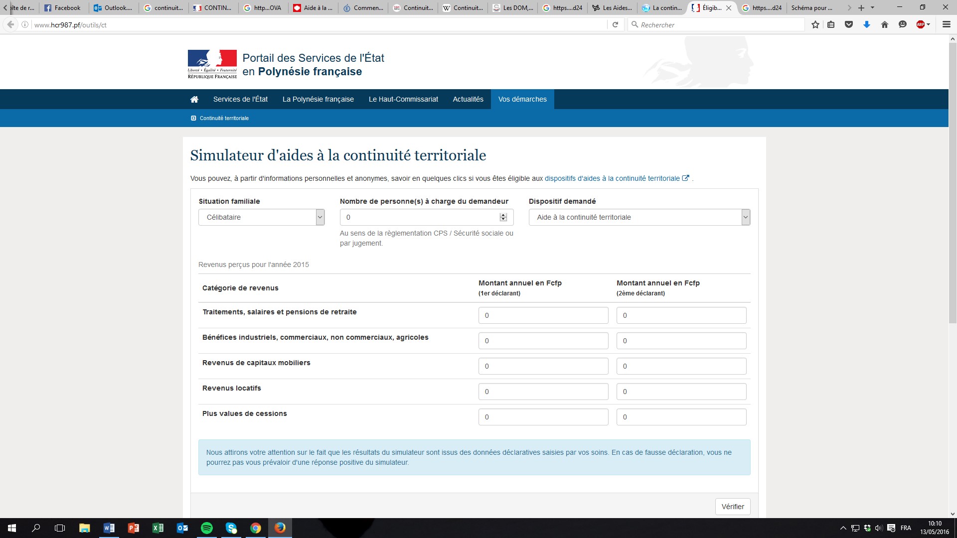Select the Actualités menu item
Image resolution: width=957 pixels, height=538 pixels.
click(468, 99)
